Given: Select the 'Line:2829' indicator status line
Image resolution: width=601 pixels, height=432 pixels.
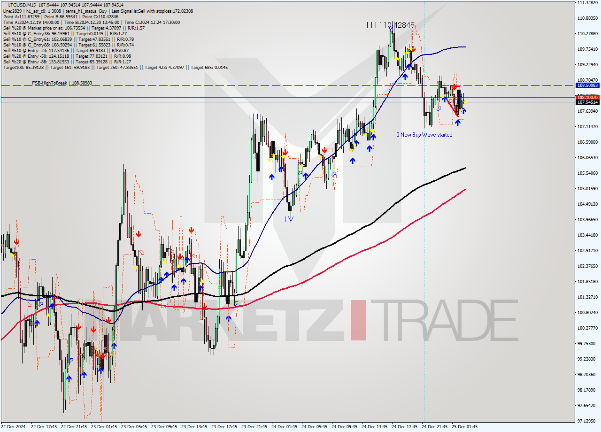Looking at the screenshot, I should pyautogui.click(x=98, y=11).
